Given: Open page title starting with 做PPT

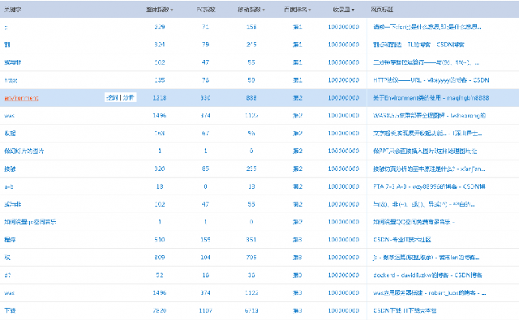Looking at the screenshot, I should pos(425,151).
